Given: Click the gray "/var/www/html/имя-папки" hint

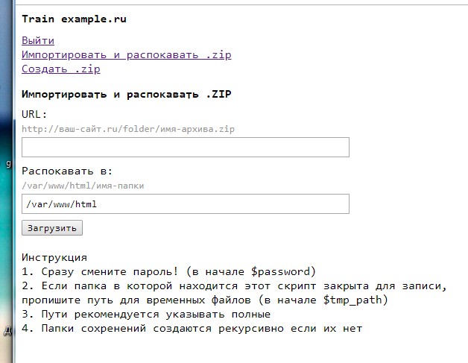Looking at the screenshot, I should pos(83,186).
